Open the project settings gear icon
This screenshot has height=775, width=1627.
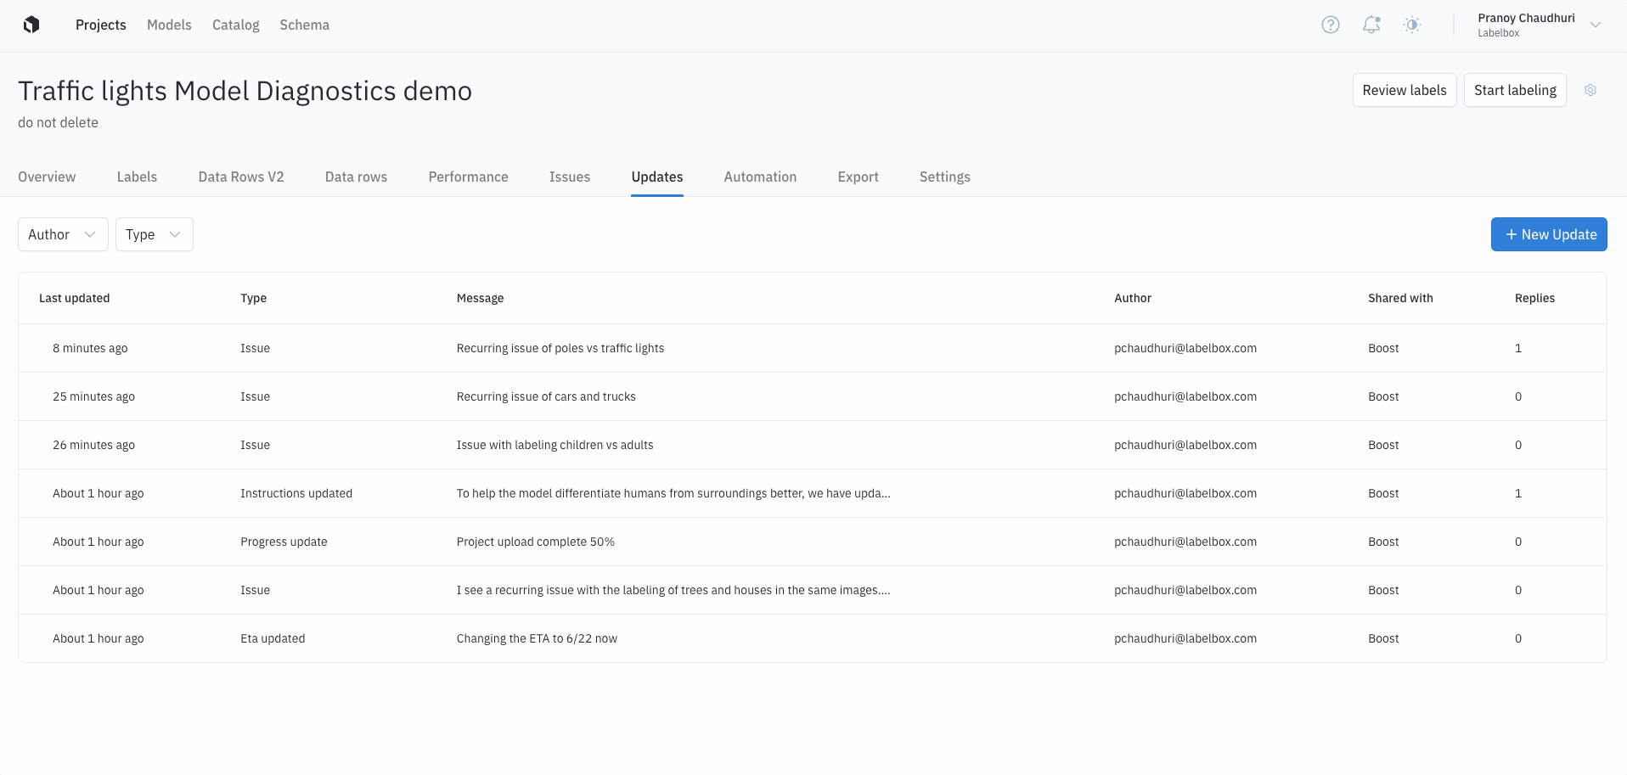1590,90
